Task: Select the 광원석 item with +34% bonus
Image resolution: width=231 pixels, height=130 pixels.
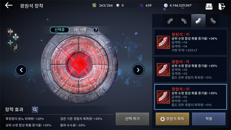Action: [191, 42]
